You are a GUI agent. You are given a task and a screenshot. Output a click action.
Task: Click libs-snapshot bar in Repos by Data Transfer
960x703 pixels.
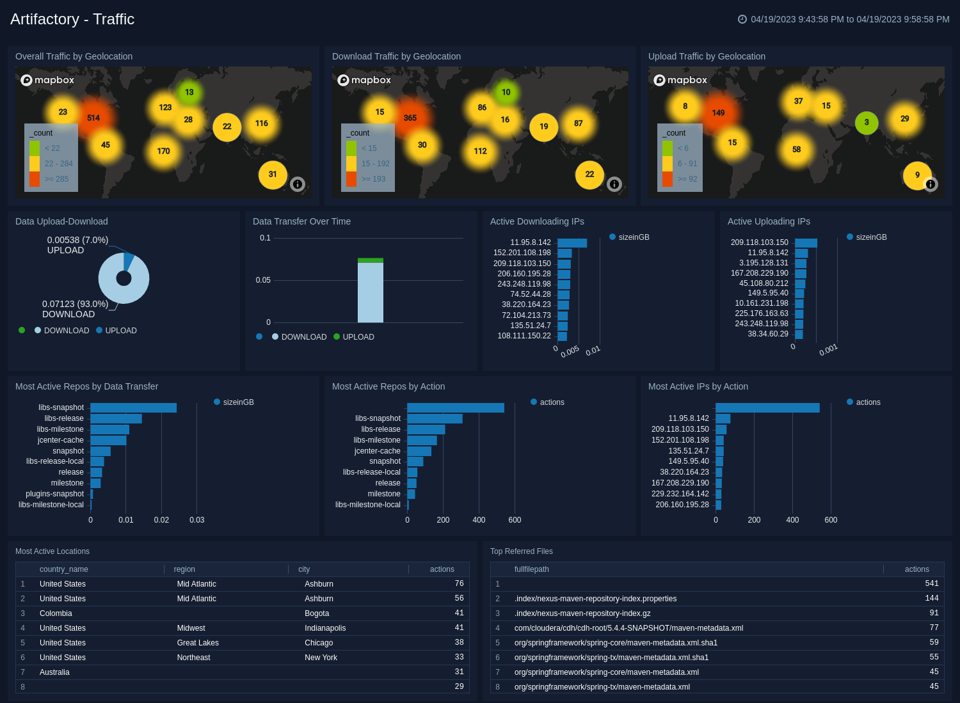[x=133, y=407]
